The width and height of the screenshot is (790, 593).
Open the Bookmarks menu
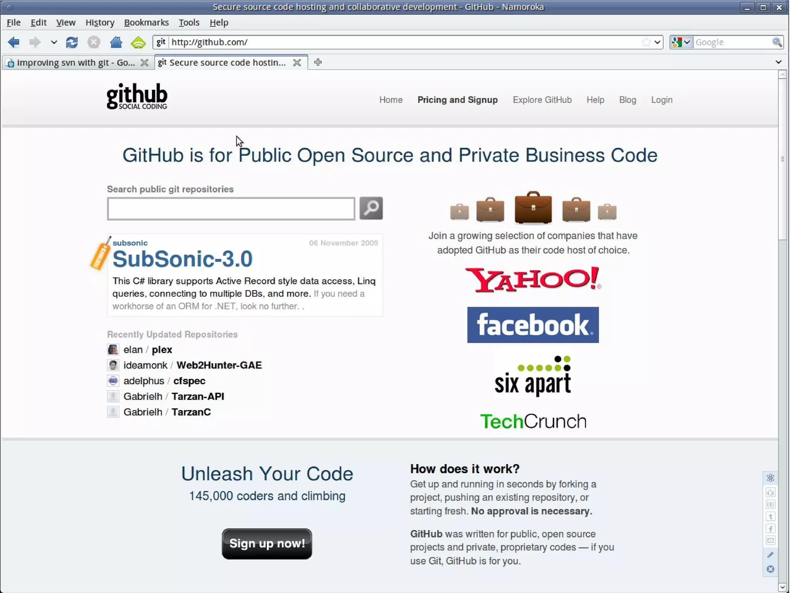coord(146,22)
